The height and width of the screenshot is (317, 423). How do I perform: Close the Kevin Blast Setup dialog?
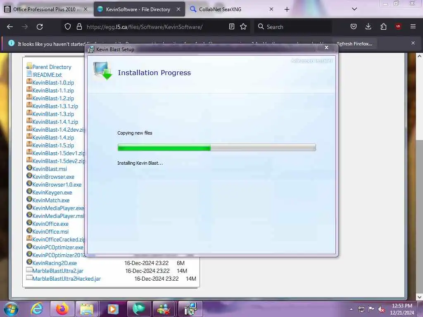tap(326, 48)
